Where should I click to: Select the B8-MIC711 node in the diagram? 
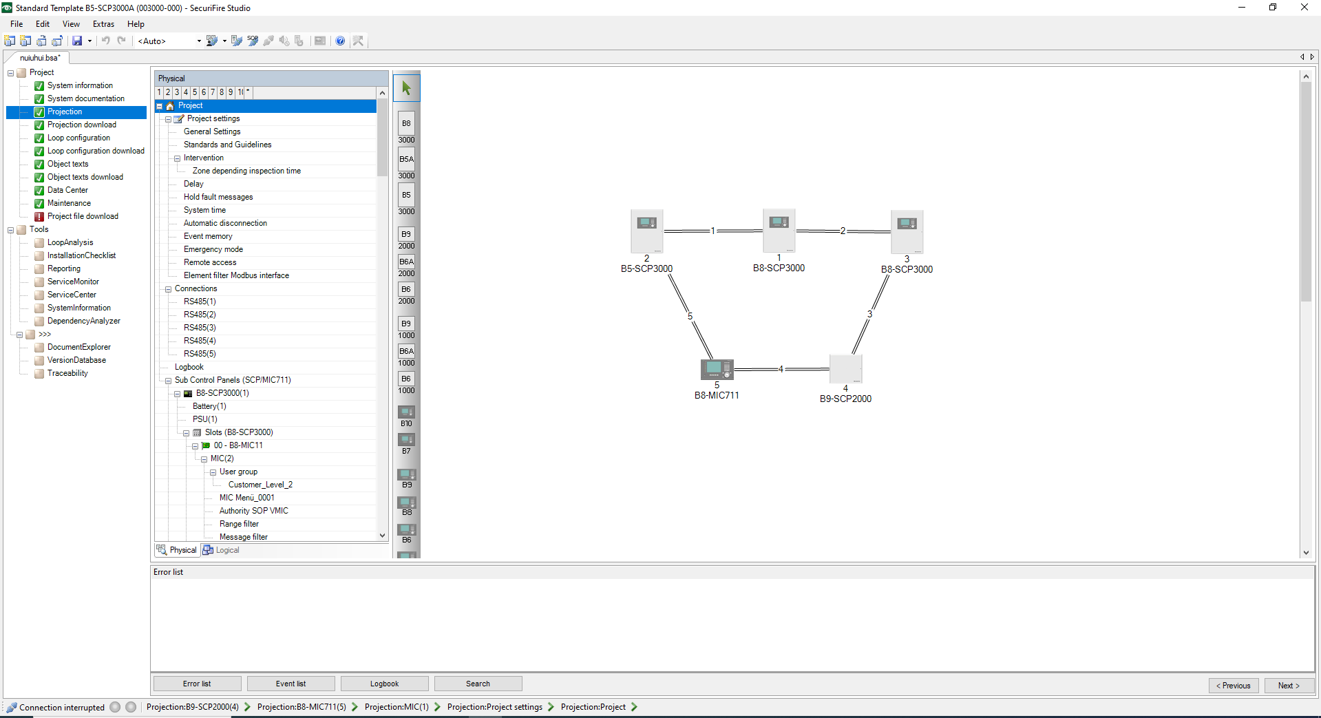(x=717, y=370)
